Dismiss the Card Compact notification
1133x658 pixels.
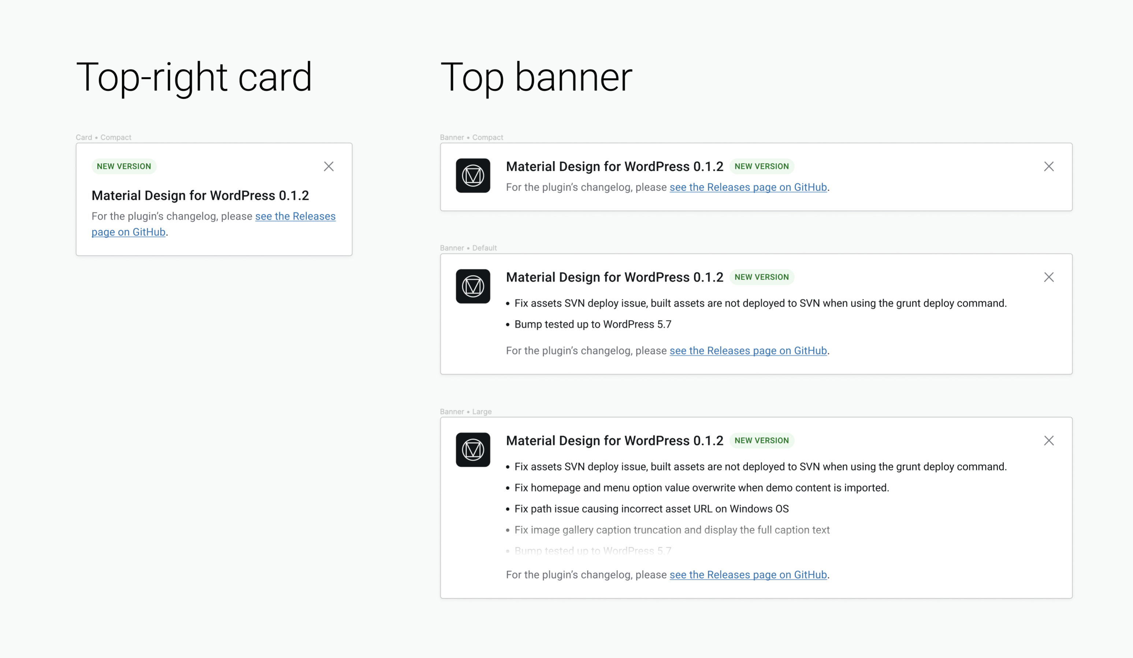coord(329,166)
